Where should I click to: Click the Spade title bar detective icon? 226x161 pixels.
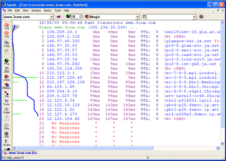pos(4,5)
